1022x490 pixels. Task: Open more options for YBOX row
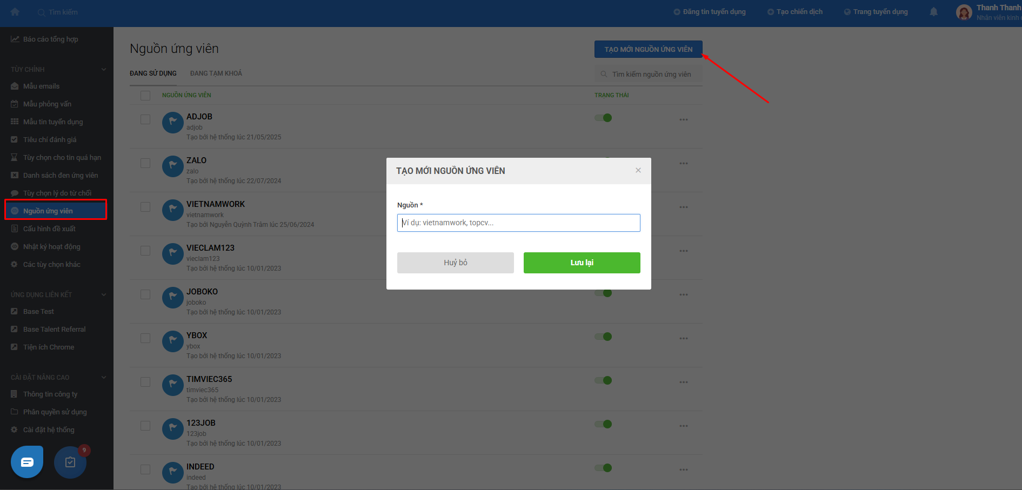[x=684, y=338]
